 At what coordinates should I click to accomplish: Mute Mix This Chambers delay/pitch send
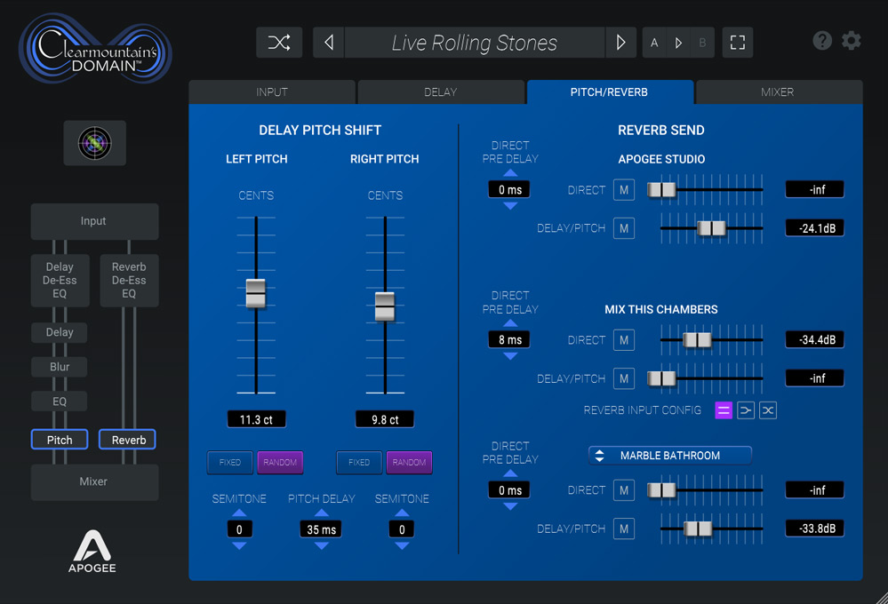click(x=624, y=379)
